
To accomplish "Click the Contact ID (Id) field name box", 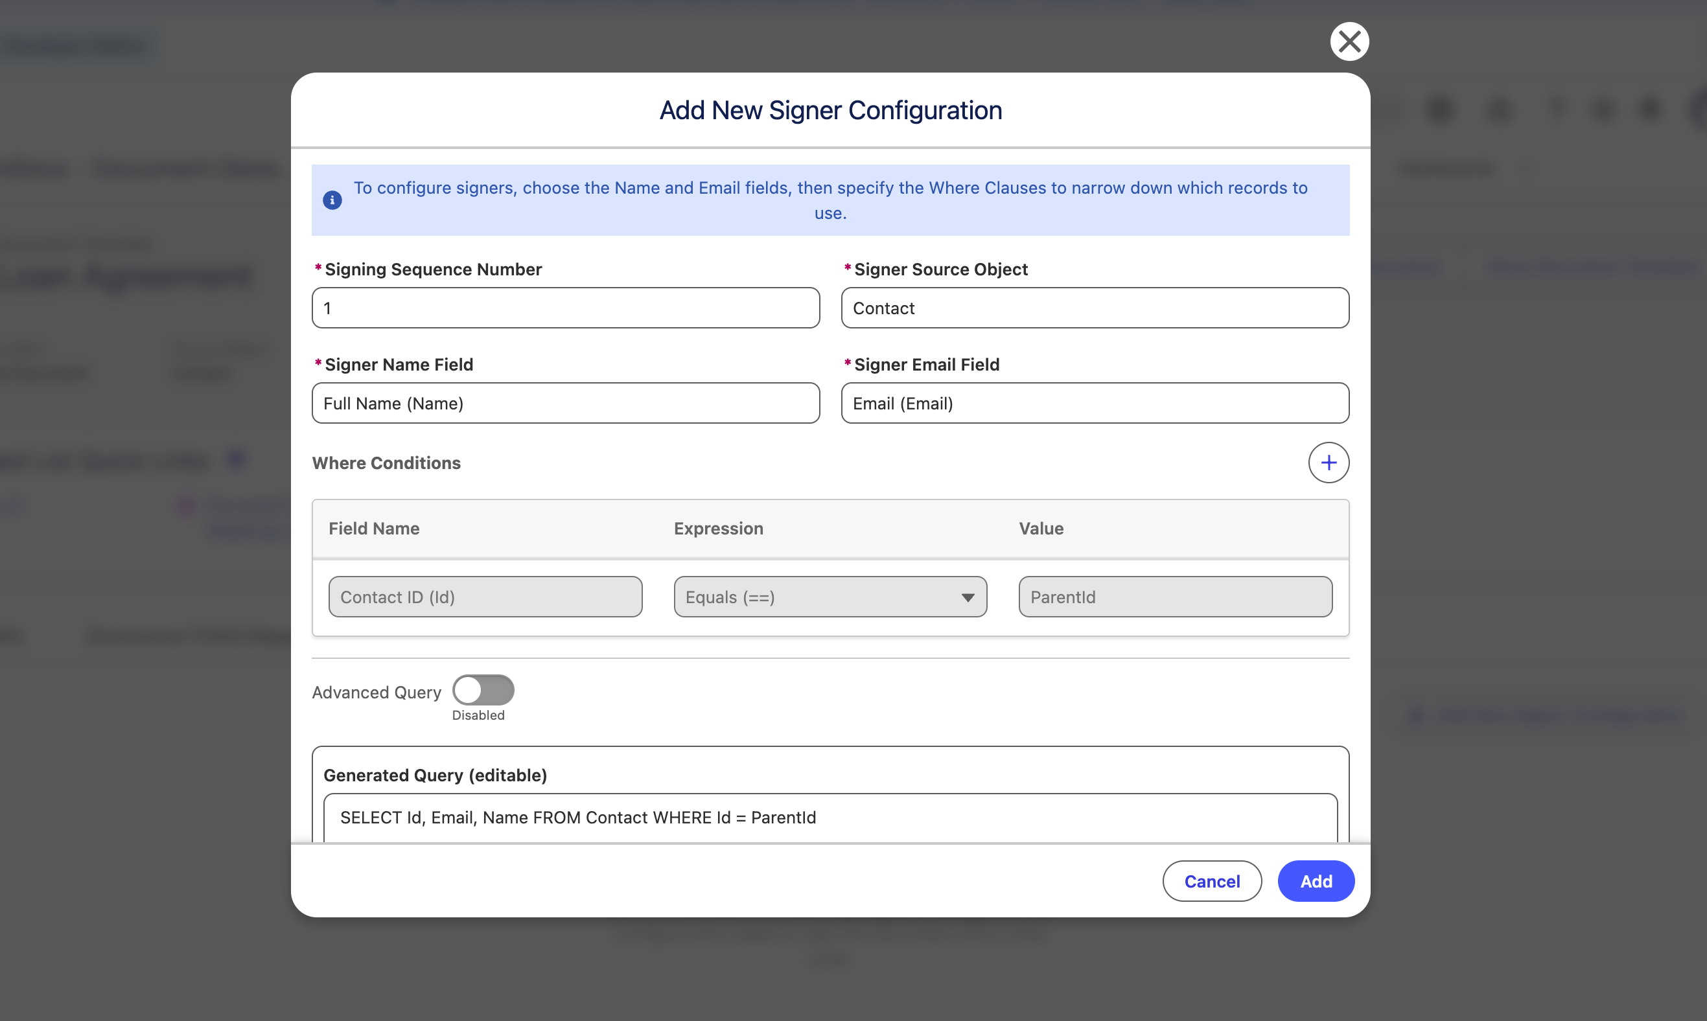I will coord(485,597).
